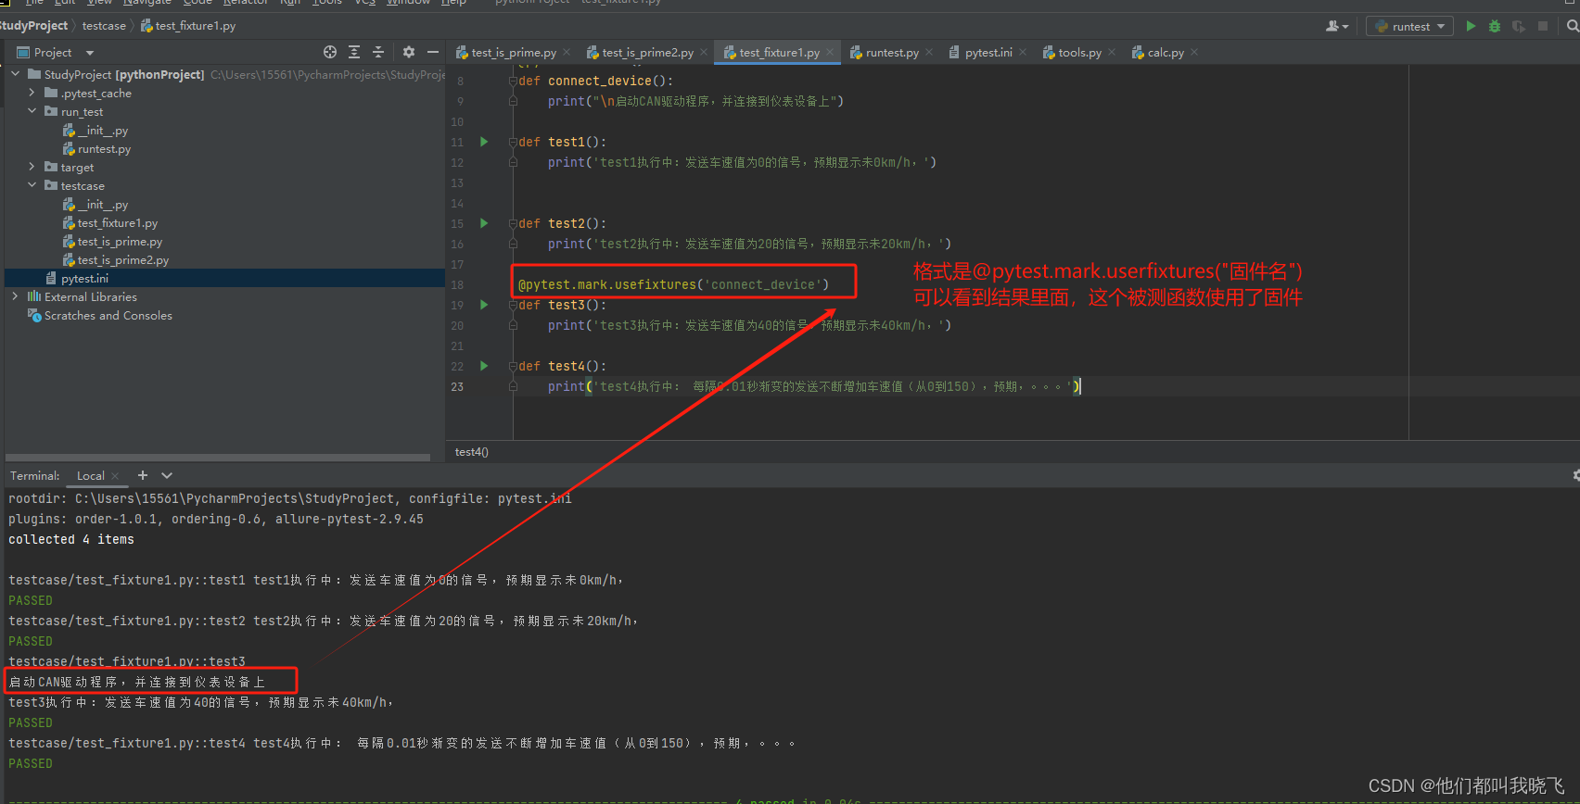Switch to the test_is_prime.py tab
Screen dimensions: 1580x804
[x=514, y=53]
